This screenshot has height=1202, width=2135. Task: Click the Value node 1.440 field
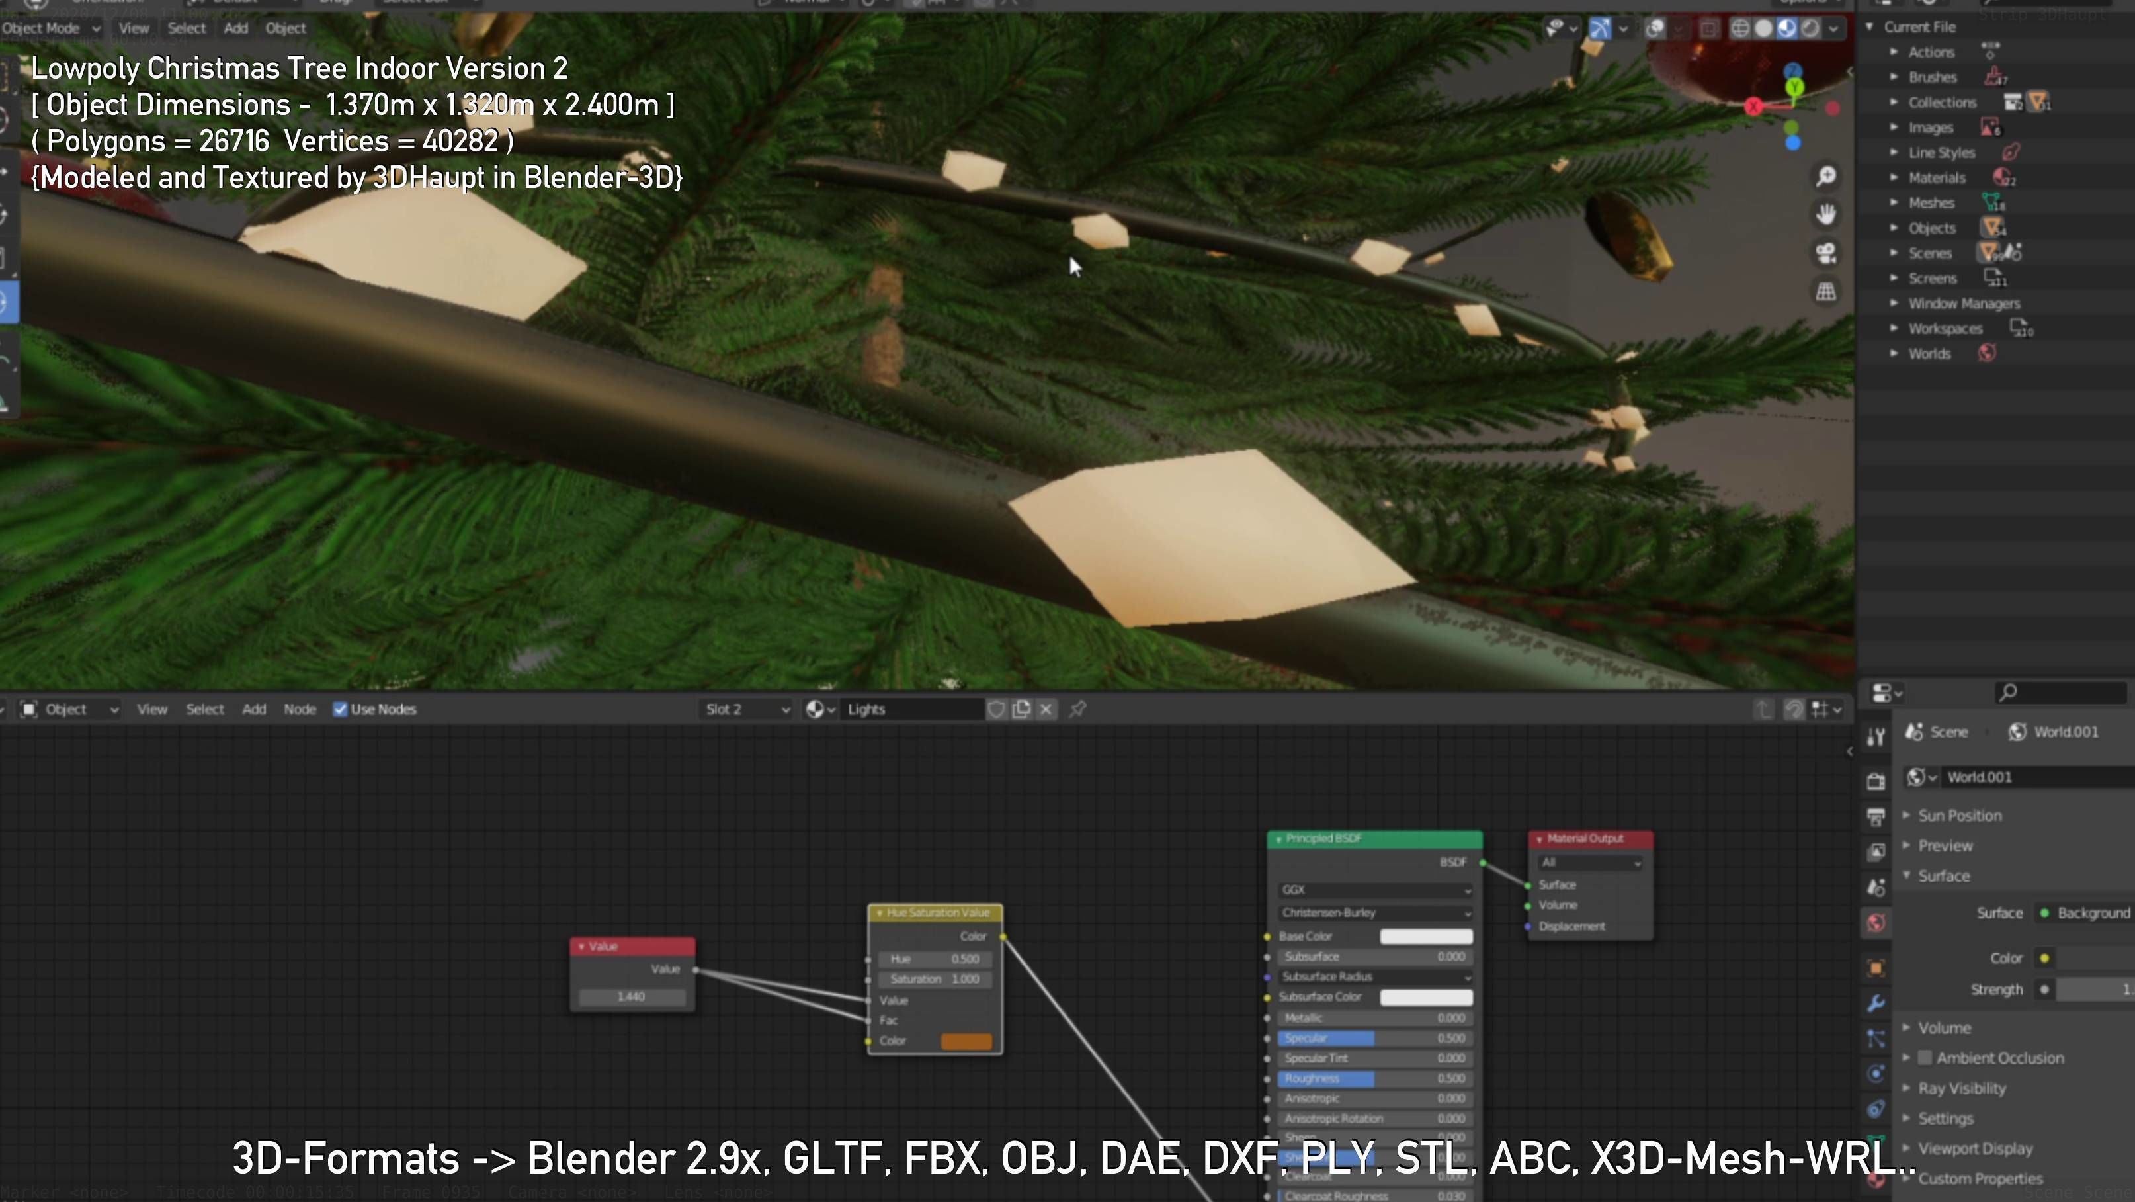tap(632, 996)
